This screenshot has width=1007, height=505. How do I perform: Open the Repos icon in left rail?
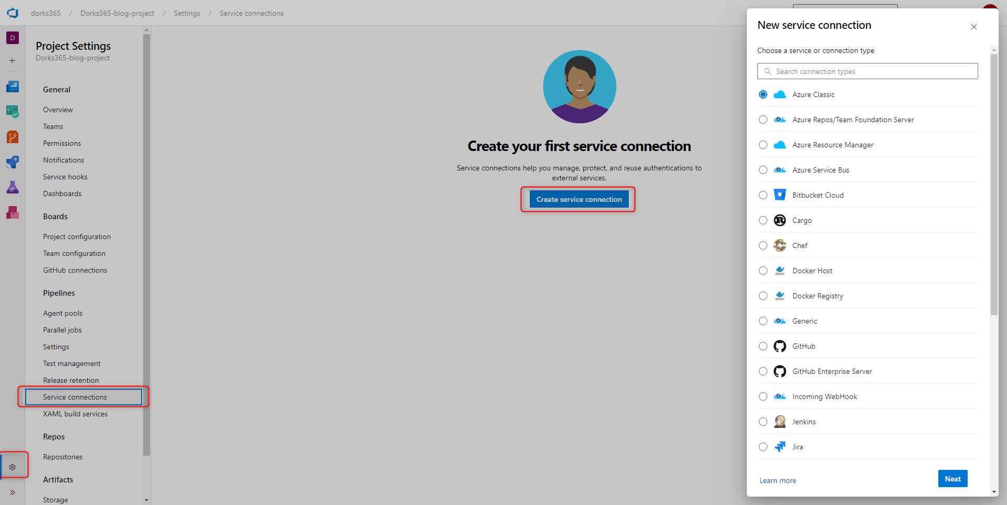coord(13,137)
